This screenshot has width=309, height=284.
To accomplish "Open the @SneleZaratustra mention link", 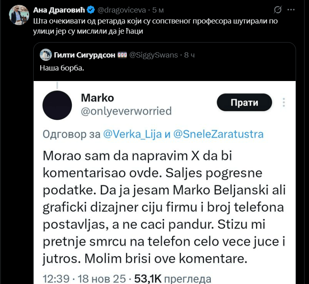I will tap(218, 135).
